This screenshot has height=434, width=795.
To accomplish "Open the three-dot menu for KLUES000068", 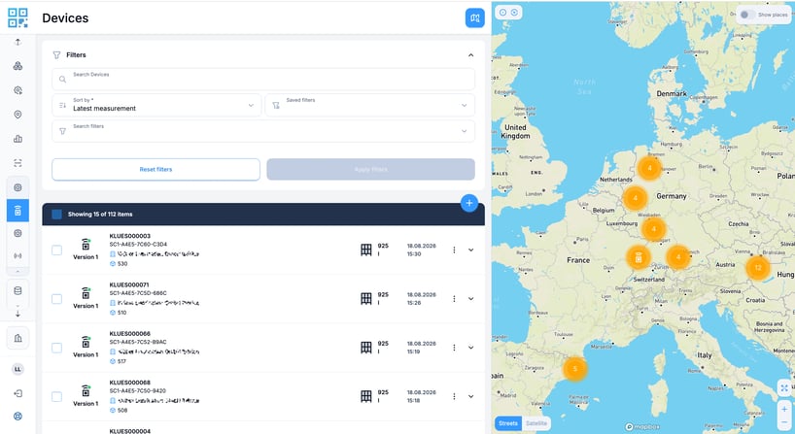I will click(454, 396).
